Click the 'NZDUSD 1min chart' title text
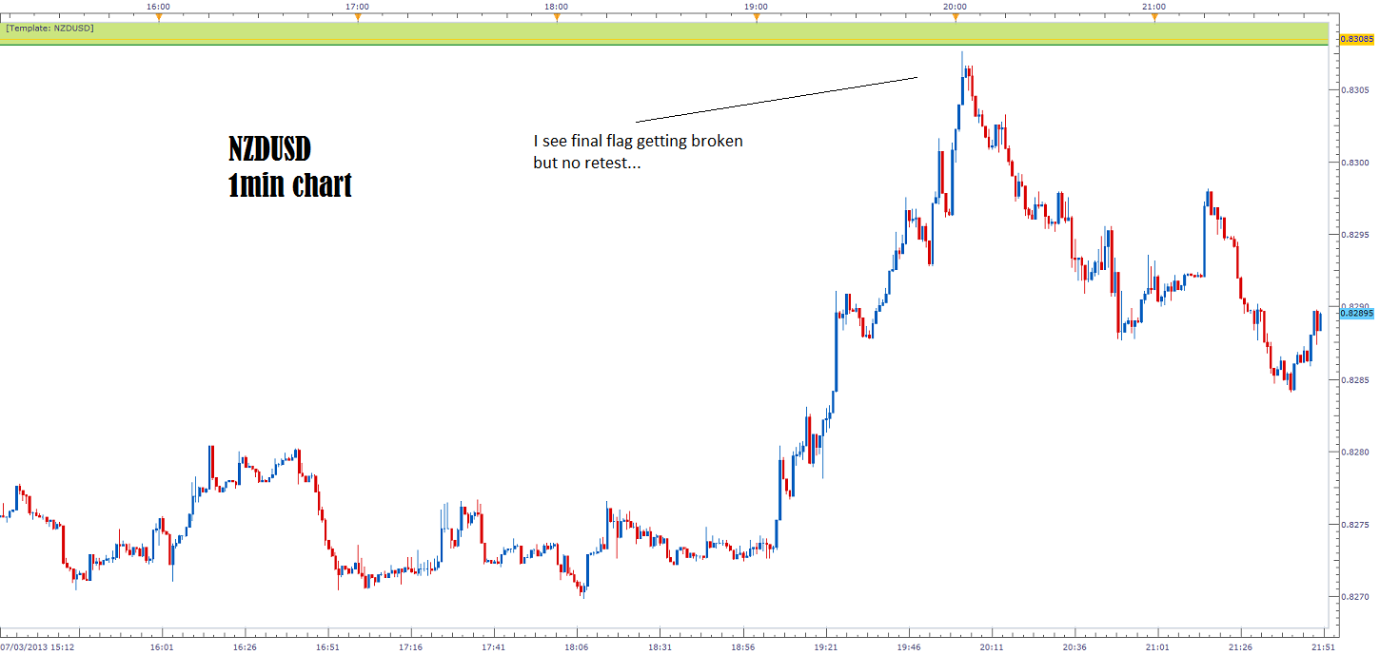The width and height of the screenshot is (1380, 655). pos(289,166)
